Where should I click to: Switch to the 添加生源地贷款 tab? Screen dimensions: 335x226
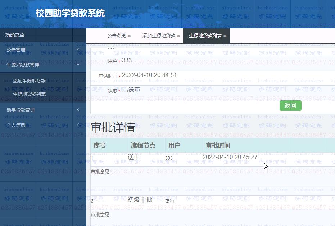[159, 36]
